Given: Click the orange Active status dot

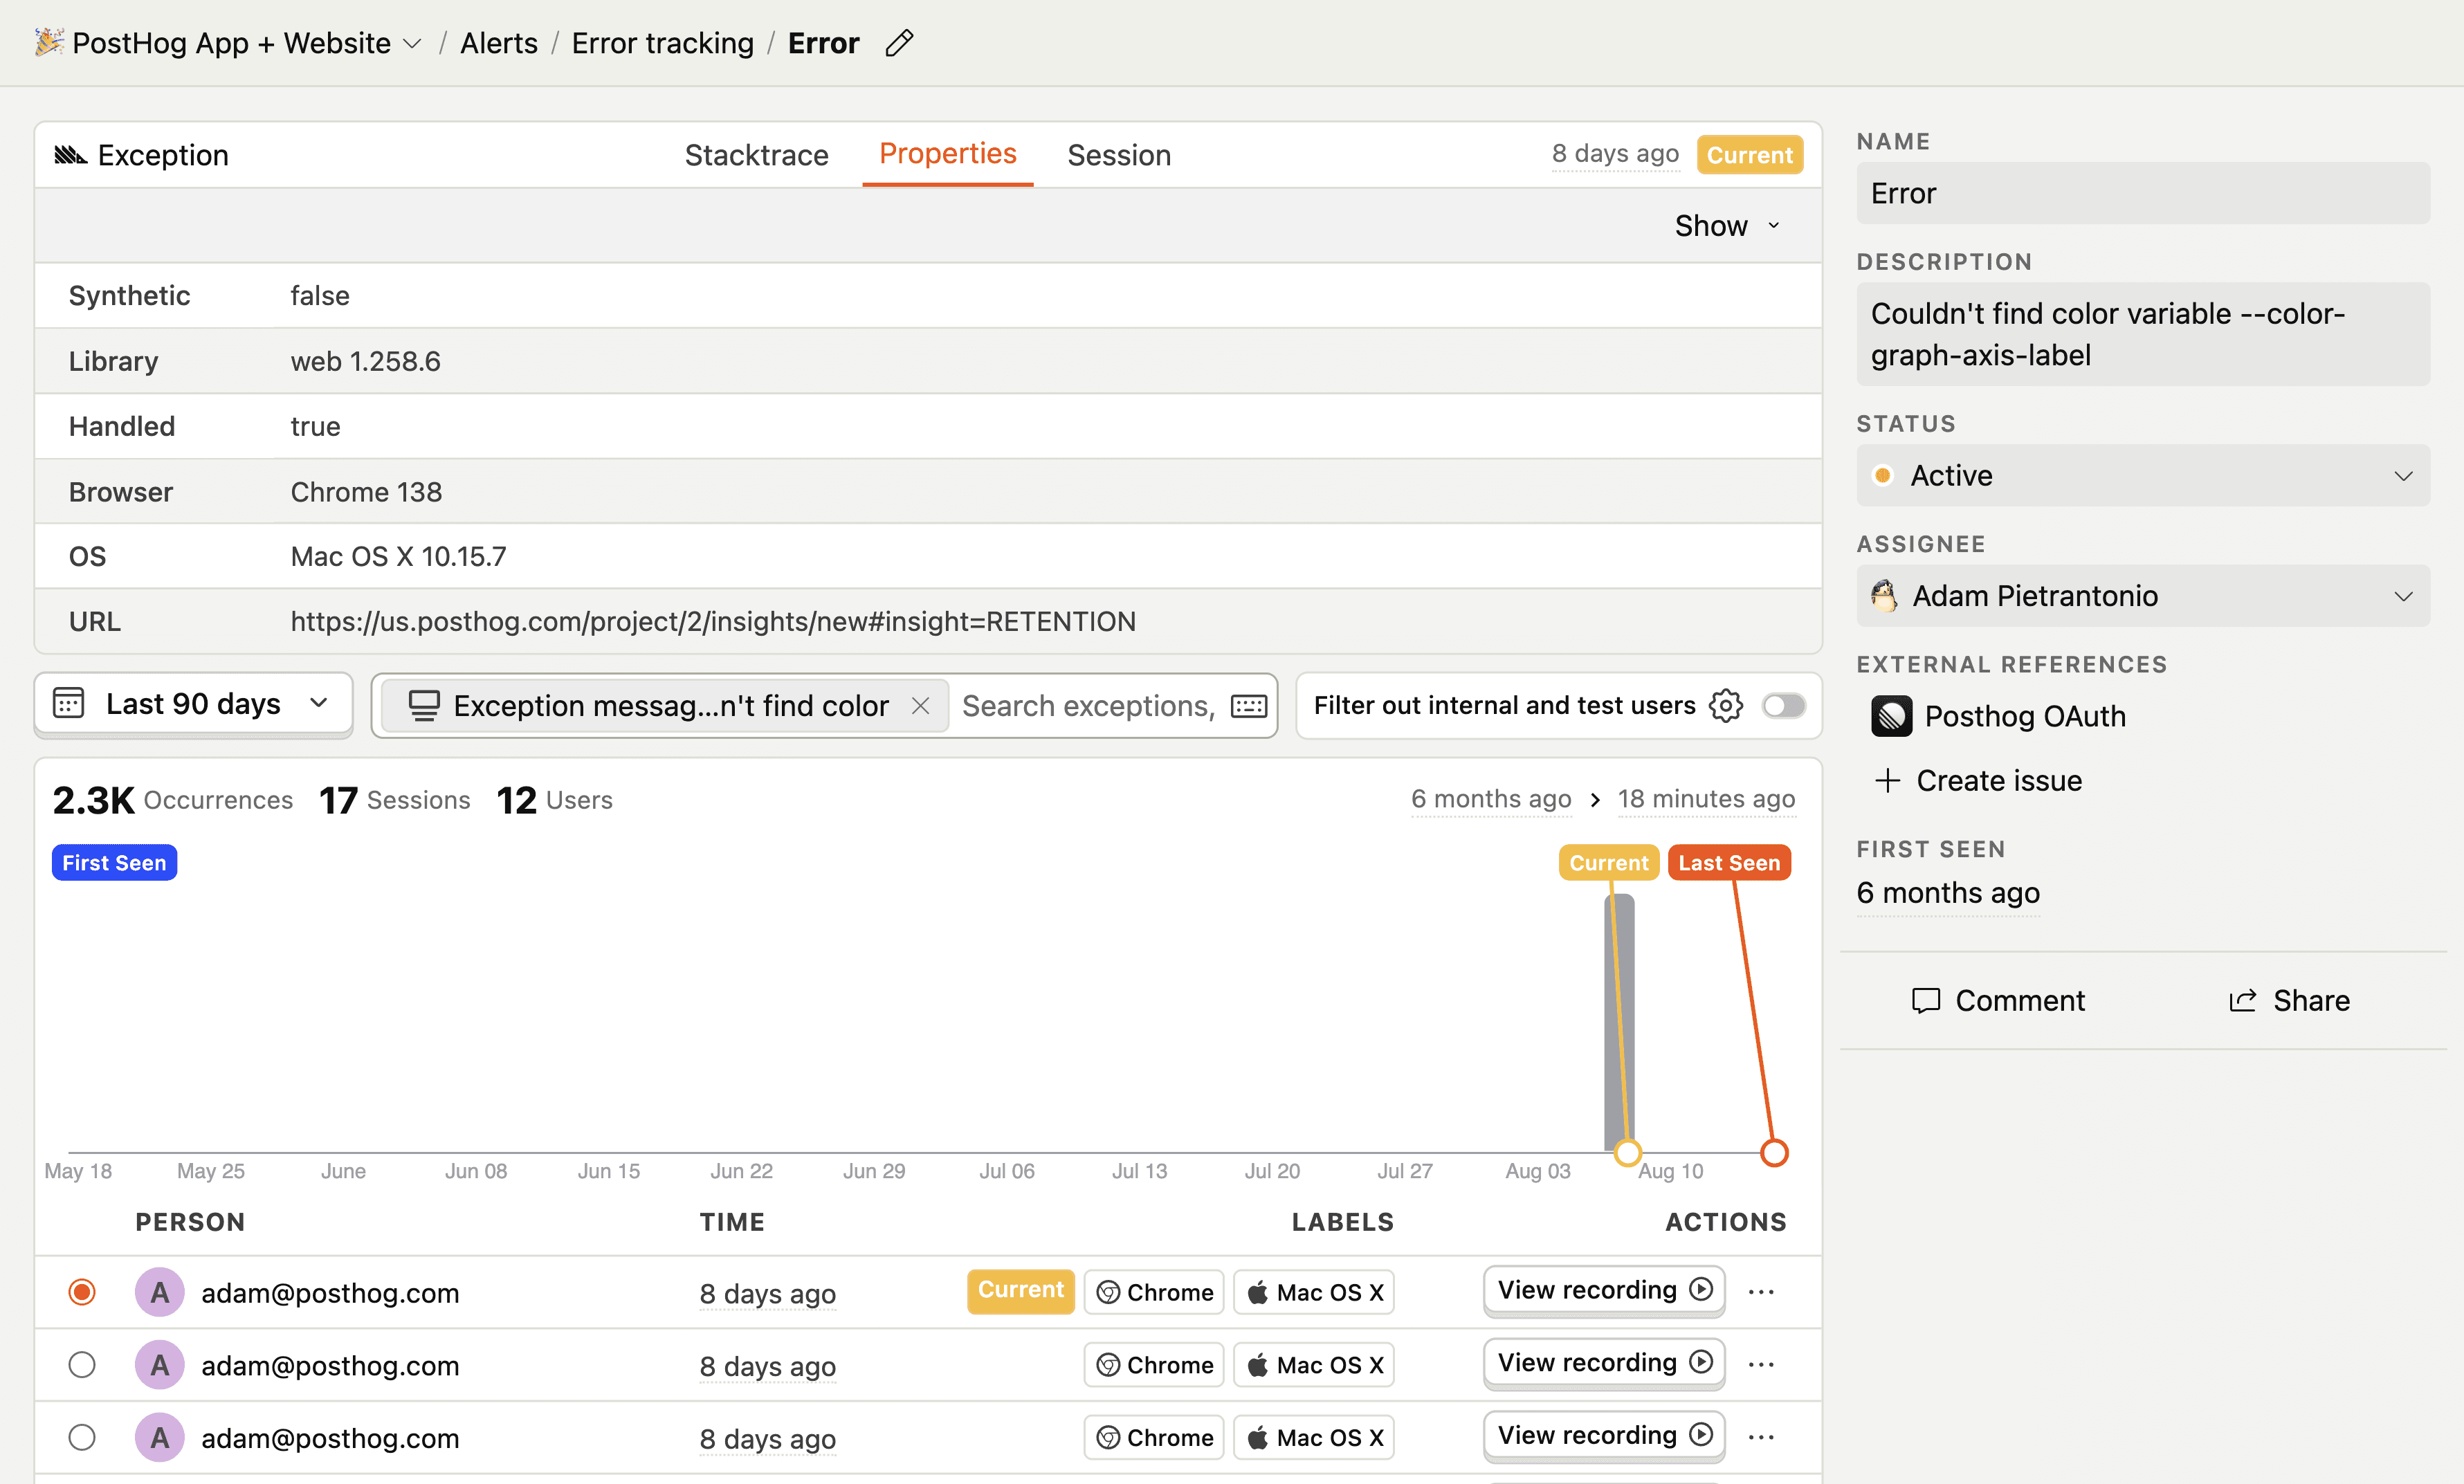Looking at the screenshot, I should pos(1883,475).
